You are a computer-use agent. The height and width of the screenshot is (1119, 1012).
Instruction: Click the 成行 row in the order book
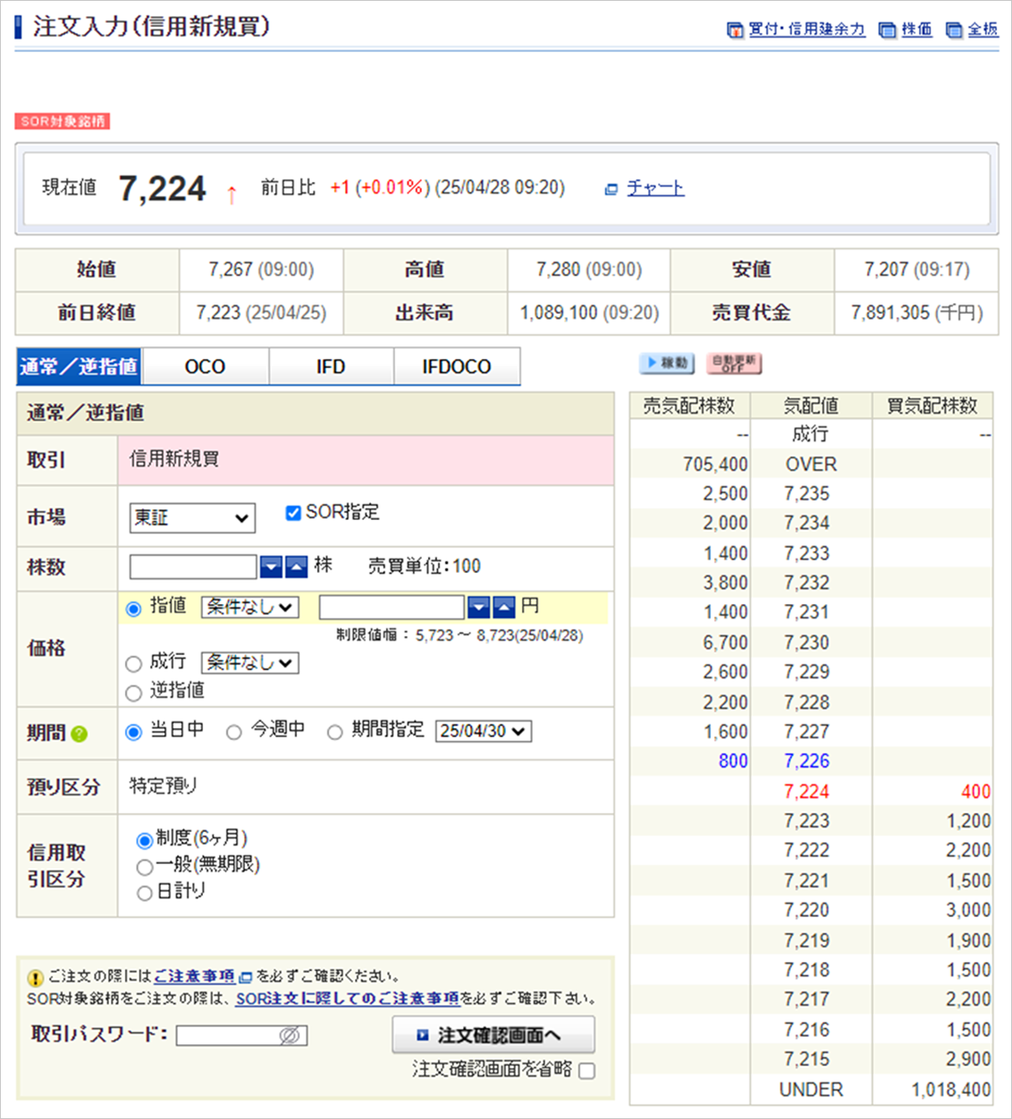click(x=811, y=435)
